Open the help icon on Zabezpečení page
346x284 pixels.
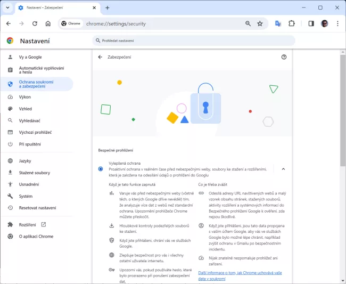284,57
